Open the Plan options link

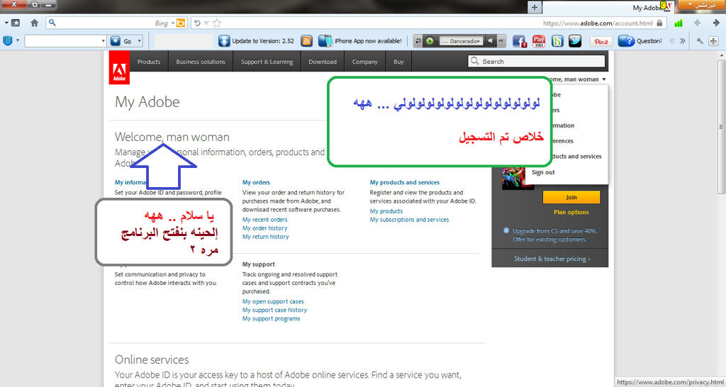571,212
